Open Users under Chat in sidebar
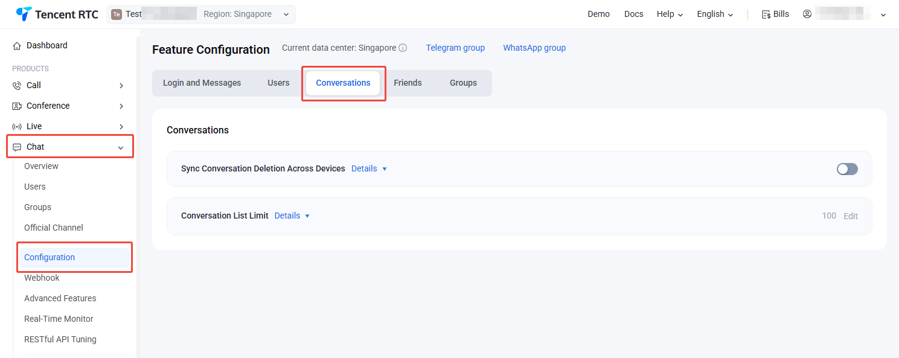Image resolution: width=899 pixels, height=358 pixels. tap(35, 187)
